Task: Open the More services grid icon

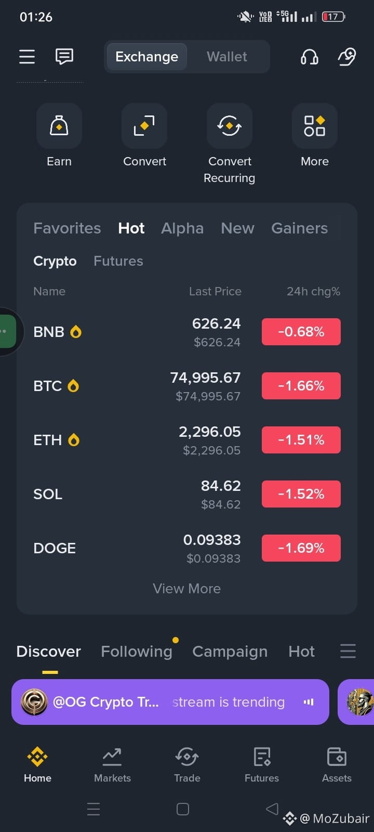Action: [x=315, y=126]
